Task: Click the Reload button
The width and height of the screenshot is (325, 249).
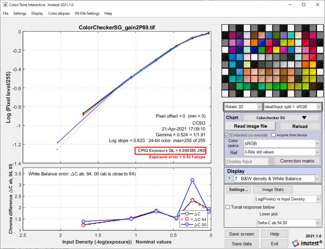Action: point(300,126)
